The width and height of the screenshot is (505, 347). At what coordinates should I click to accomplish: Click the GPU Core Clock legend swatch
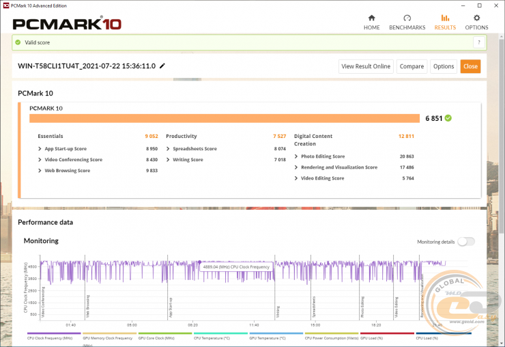(x=165, y=333)
